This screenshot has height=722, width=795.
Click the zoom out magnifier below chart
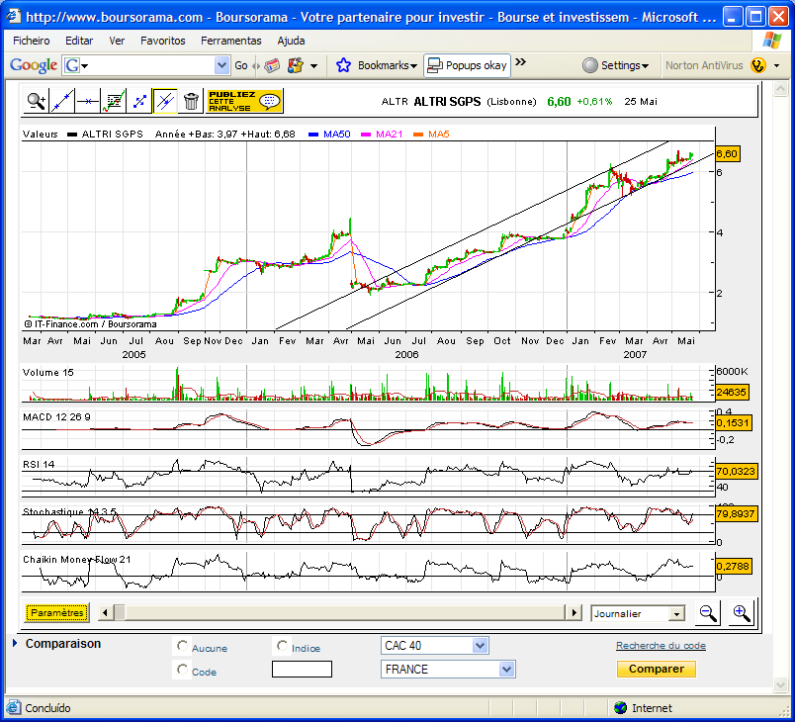(708, 613)
